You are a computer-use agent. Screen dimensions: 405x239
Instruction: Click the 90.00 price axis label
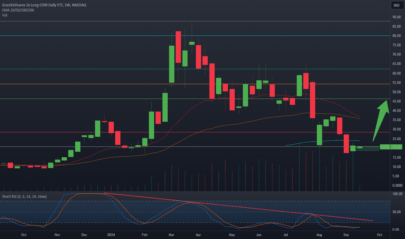[x=396, y=17]
